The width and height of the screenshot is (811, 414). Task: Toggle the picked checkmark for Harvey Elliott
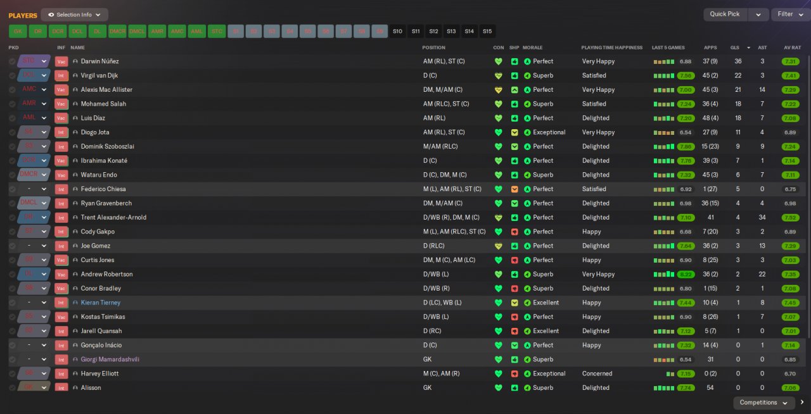[x=12, y=373]
